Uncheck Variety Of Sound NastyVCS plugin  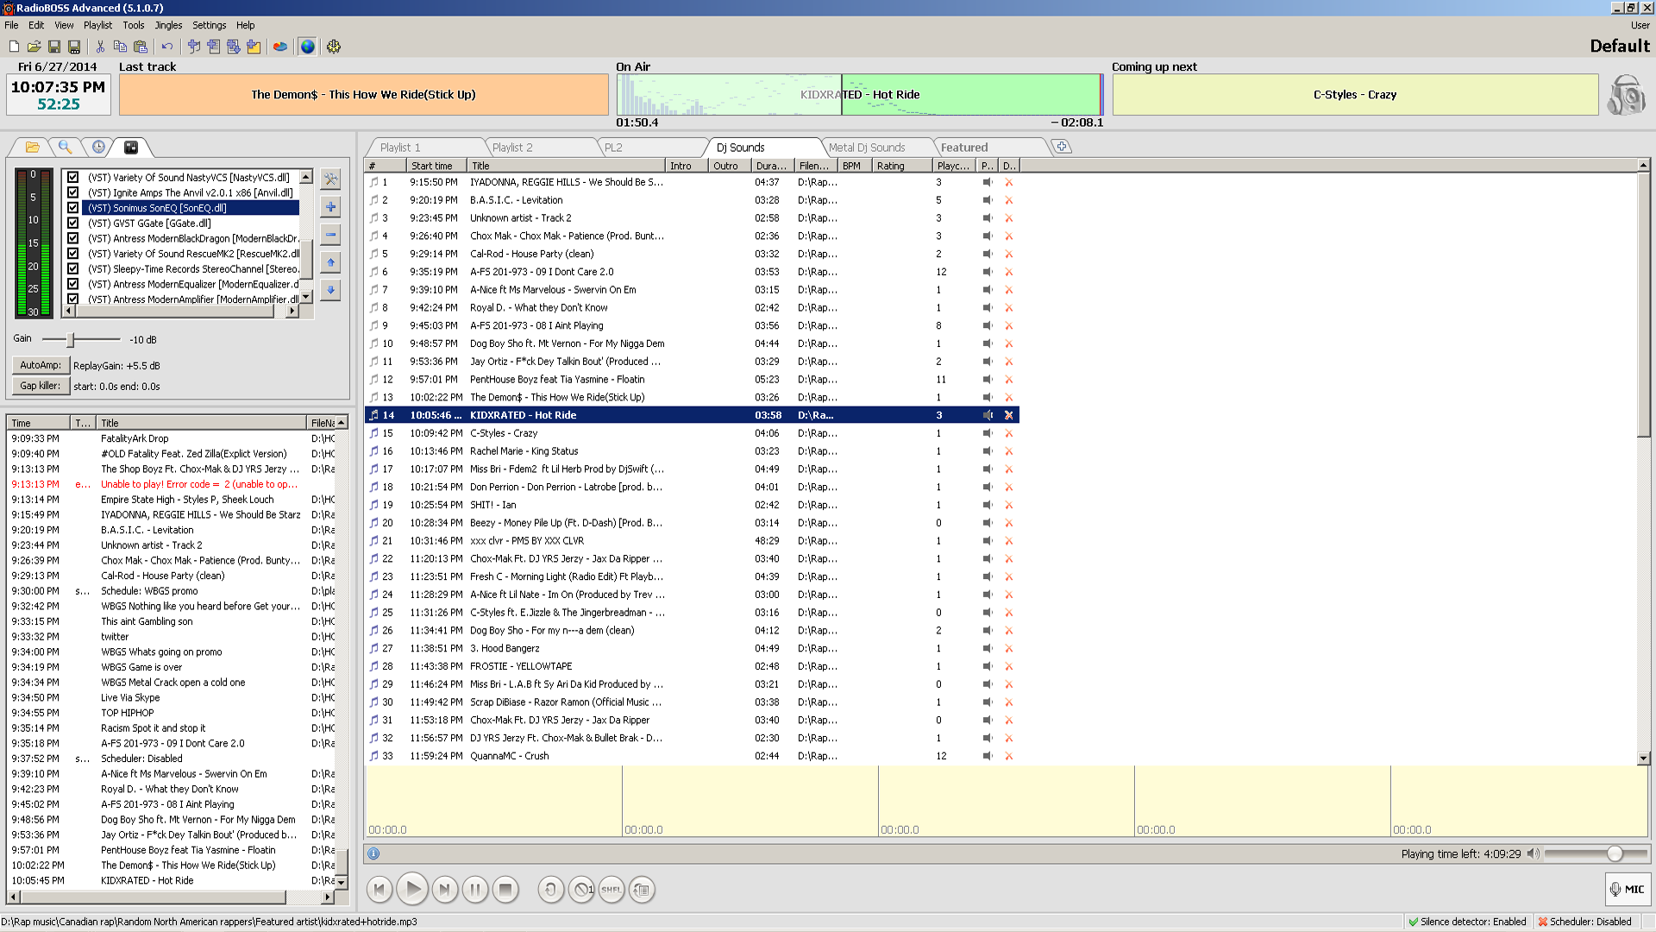pos(73,178)
